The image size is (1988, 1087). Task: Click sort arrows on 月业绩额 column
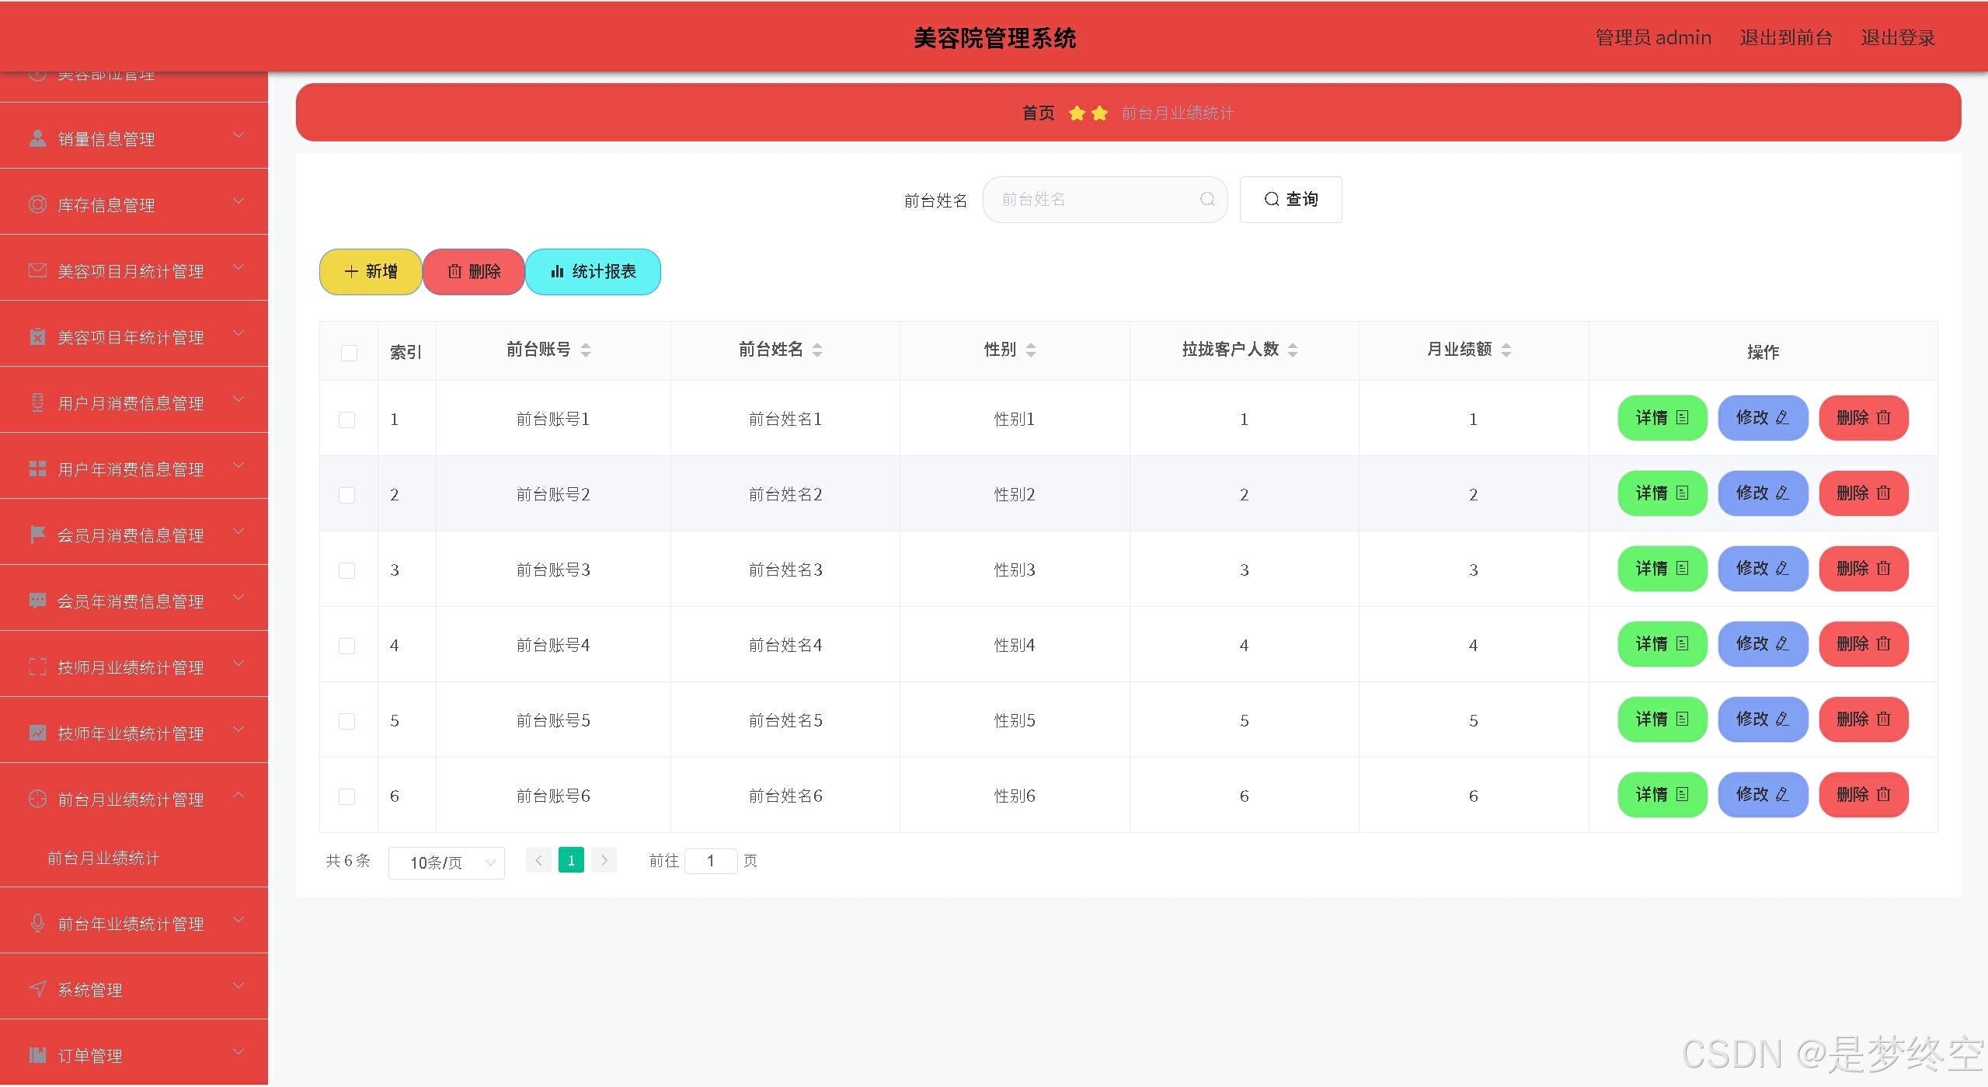1506,350
